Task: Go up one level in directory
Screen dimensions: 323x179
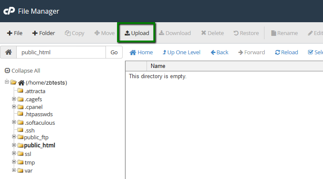Action: coord(181,53)
